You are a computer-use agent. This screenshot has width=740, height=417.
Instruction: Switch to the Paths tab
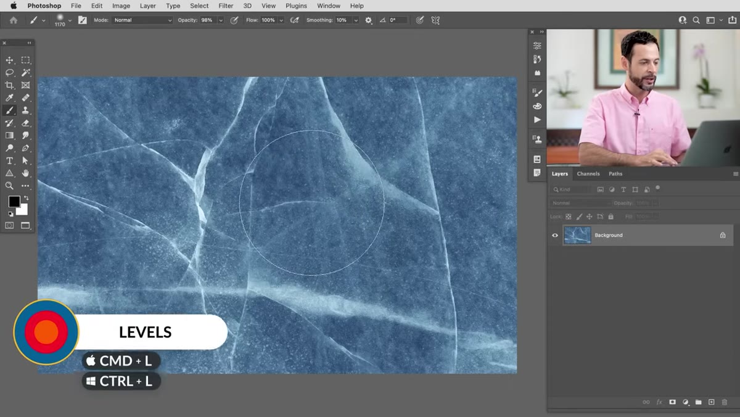[x=615, y=174]
